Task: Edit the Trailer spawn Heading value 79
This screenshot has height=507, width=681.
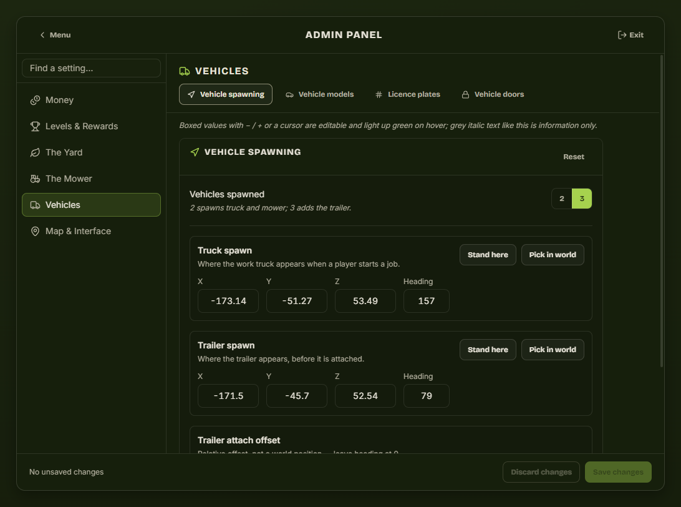Action: pos(426,396)
